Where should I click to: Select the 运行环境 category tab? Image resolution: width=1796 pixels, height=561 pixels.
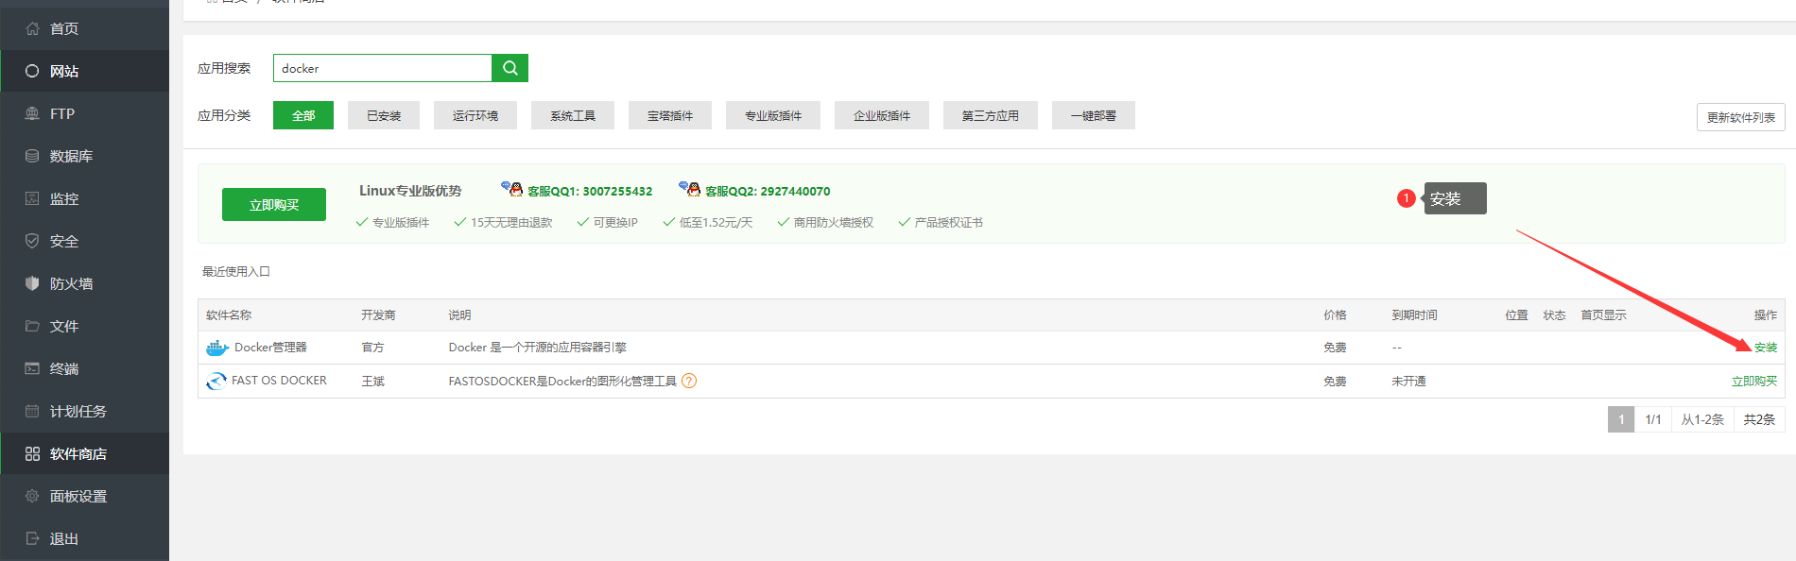[x=475, y=115]
